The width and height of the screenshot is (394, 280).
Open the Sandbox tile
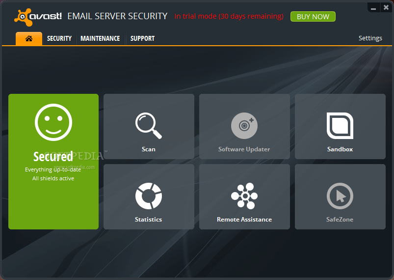(x=340, y=126)
